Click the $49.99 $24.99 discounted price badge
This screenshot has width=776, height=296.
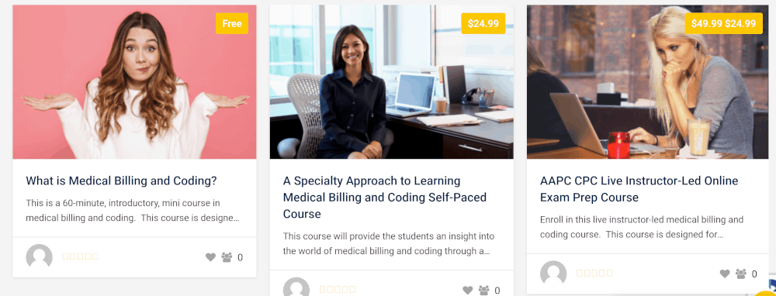723,23
